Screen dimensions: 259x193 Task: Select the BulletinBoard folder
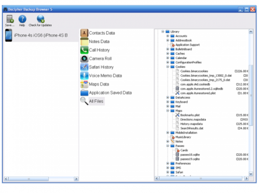click(x=183, y=49)
